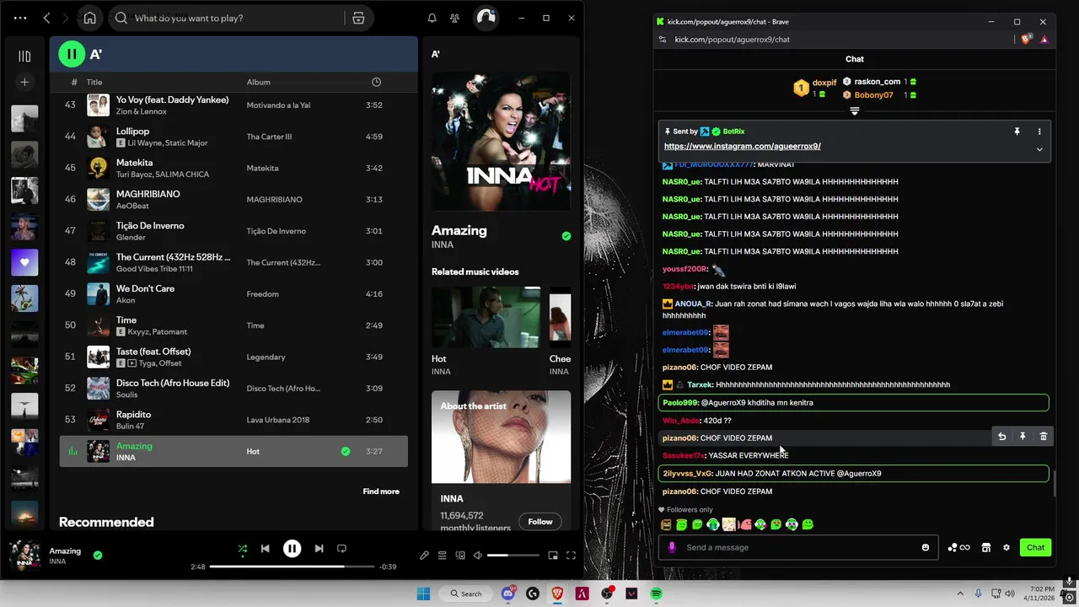1079x607 pixels.
Task: Go back in Spotify navigation
Action: (47, 18)
